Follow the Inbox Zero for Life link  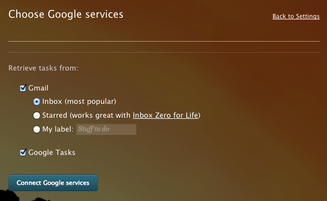165,115
